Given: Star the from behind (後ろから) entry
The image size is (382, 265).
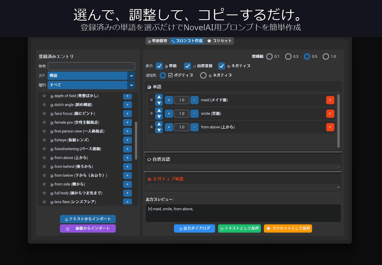Looking at the screenshot, I should [45, 166].
